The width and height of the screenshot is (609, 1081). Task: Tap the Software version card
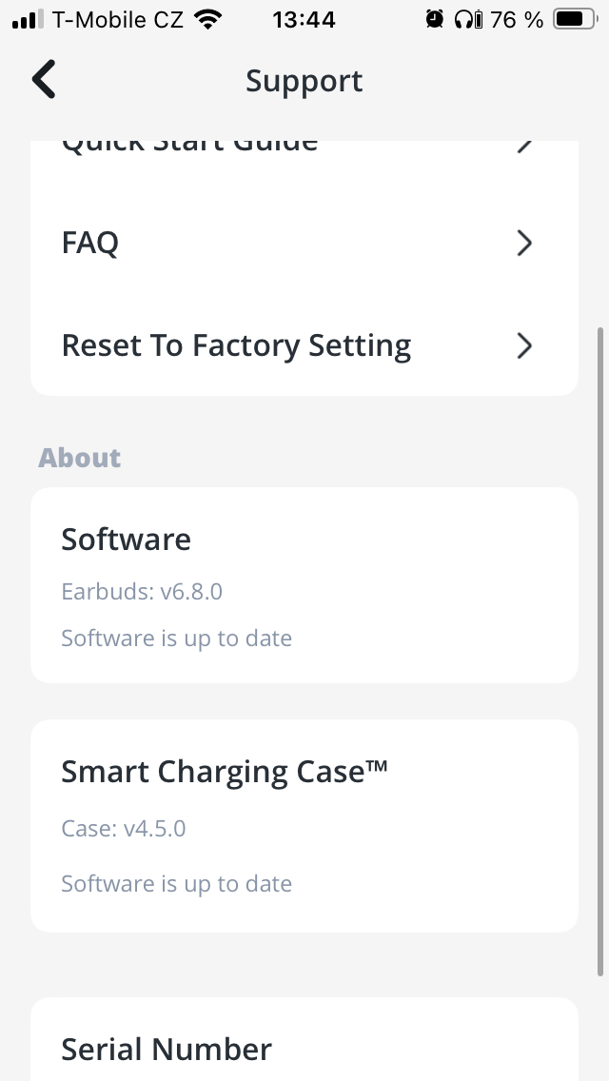(304, 585)
